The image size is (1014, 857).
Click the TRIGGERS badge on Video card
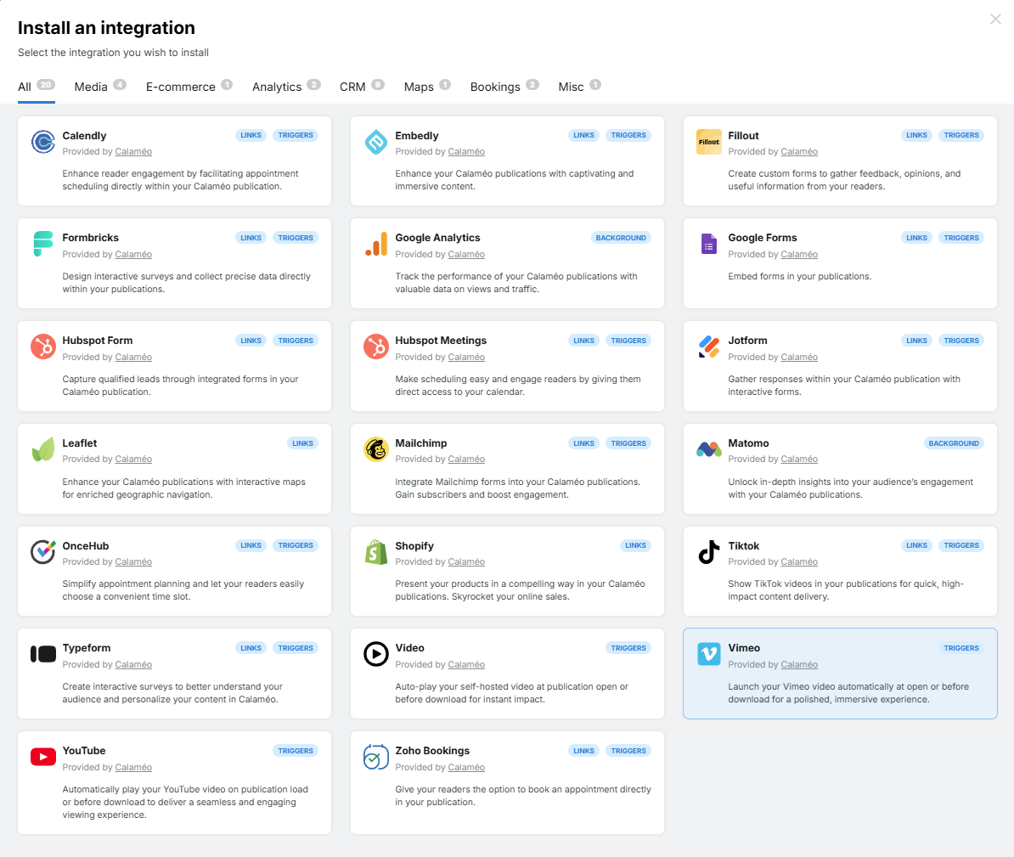coord(628,648)
